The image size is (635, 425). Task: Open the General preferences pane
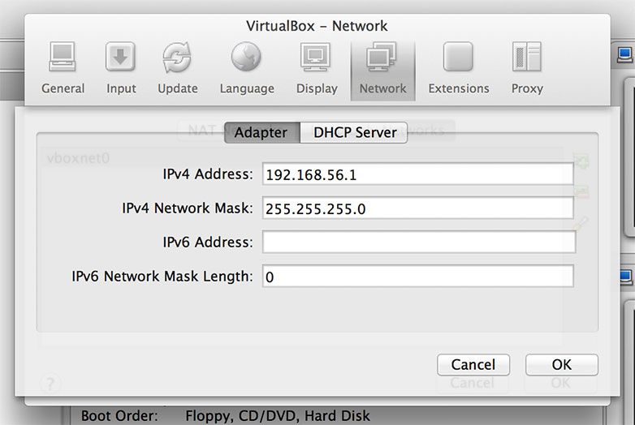[63, 68]
